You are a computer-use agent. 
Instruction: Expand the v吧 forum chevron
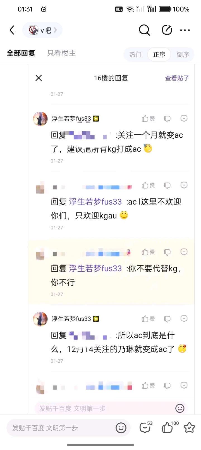click(55, 30)
